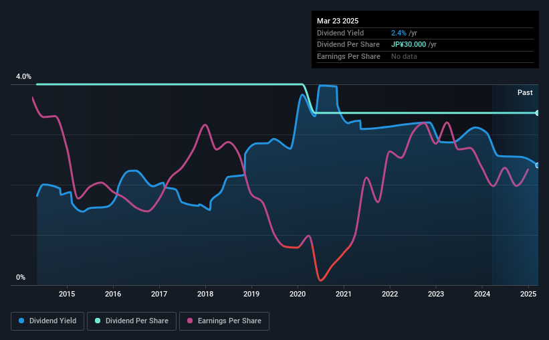Click the Past region label

tap(525, 92)
